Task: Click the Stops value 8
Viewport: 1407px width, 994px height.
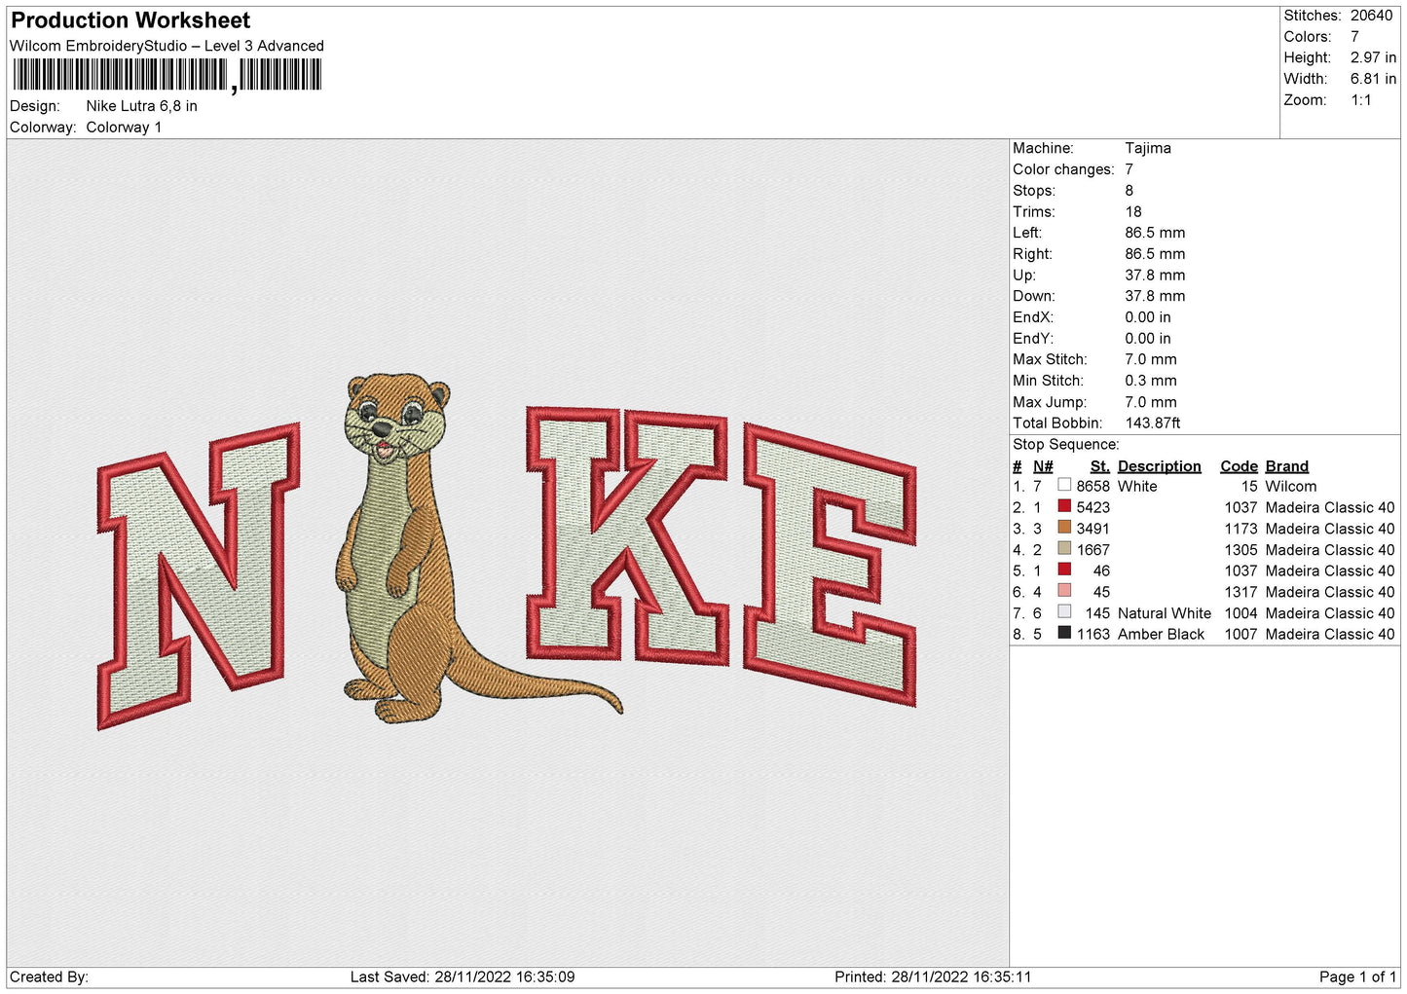Action: [1129, 191]
